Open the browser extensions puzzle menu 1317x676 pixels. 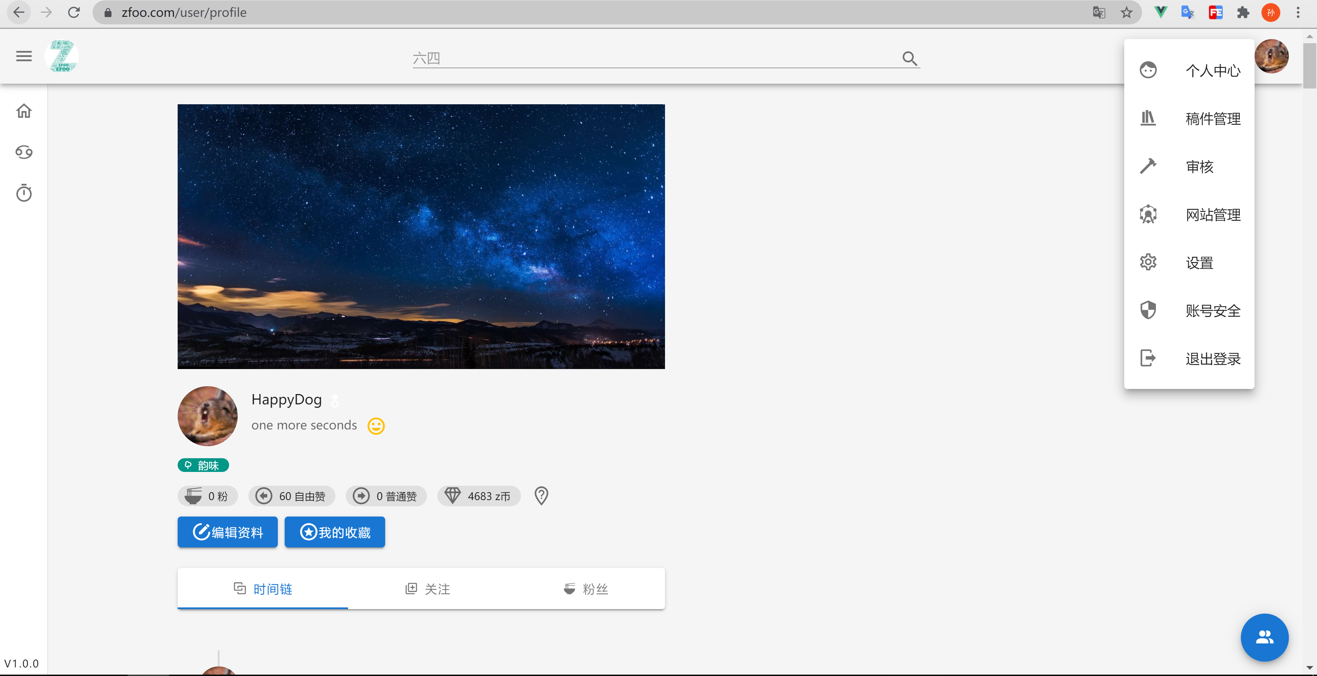(x=1243, y=12)
